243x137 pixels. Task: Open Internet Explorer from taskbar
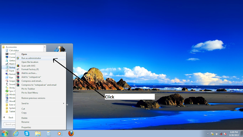click(16, 134)
